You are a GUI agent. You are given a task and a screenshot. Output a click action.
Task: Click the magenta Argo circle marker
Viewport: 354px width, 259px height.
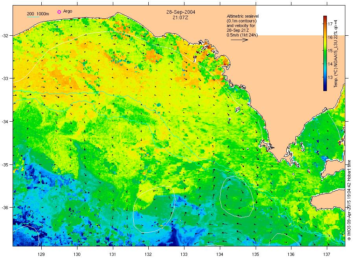[59, 12]
